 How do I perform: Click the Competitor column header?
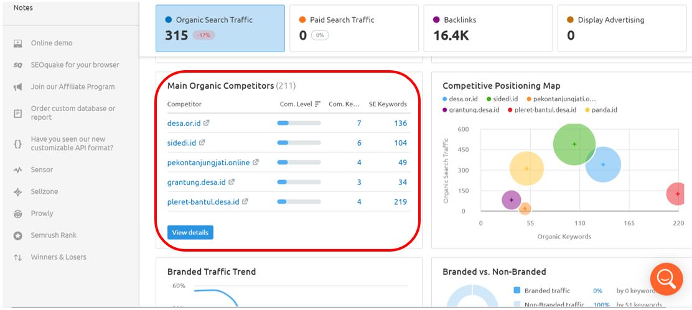184,104
